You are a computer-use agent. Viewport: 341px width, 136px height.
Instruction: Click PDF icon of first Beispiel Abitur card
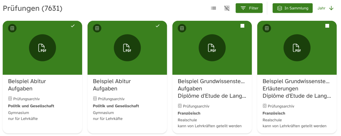(42, 48)
